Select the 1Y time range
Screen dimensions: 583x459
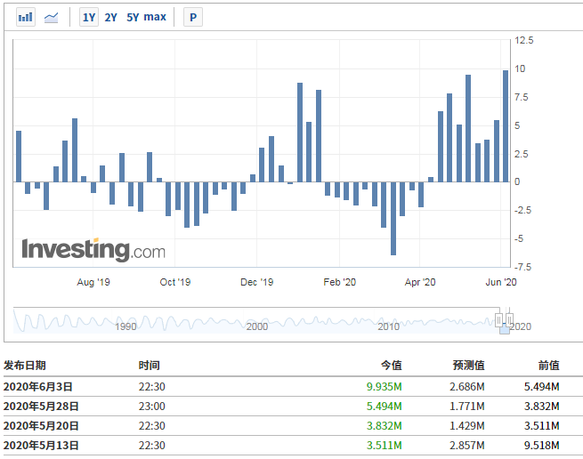tap(89, 17)
